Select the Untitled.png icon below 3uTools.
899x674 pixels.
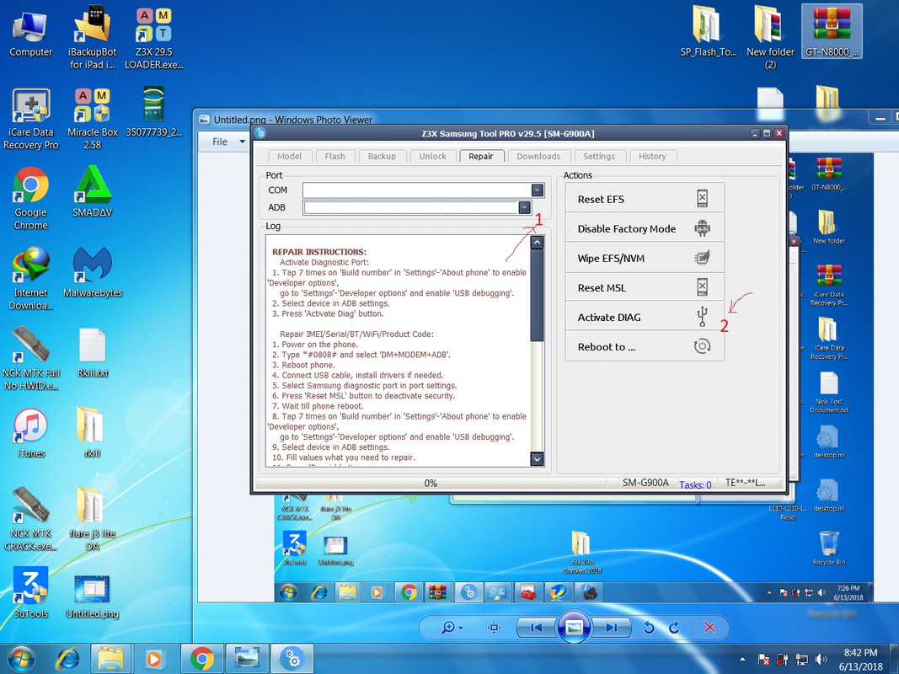point(93,597)
